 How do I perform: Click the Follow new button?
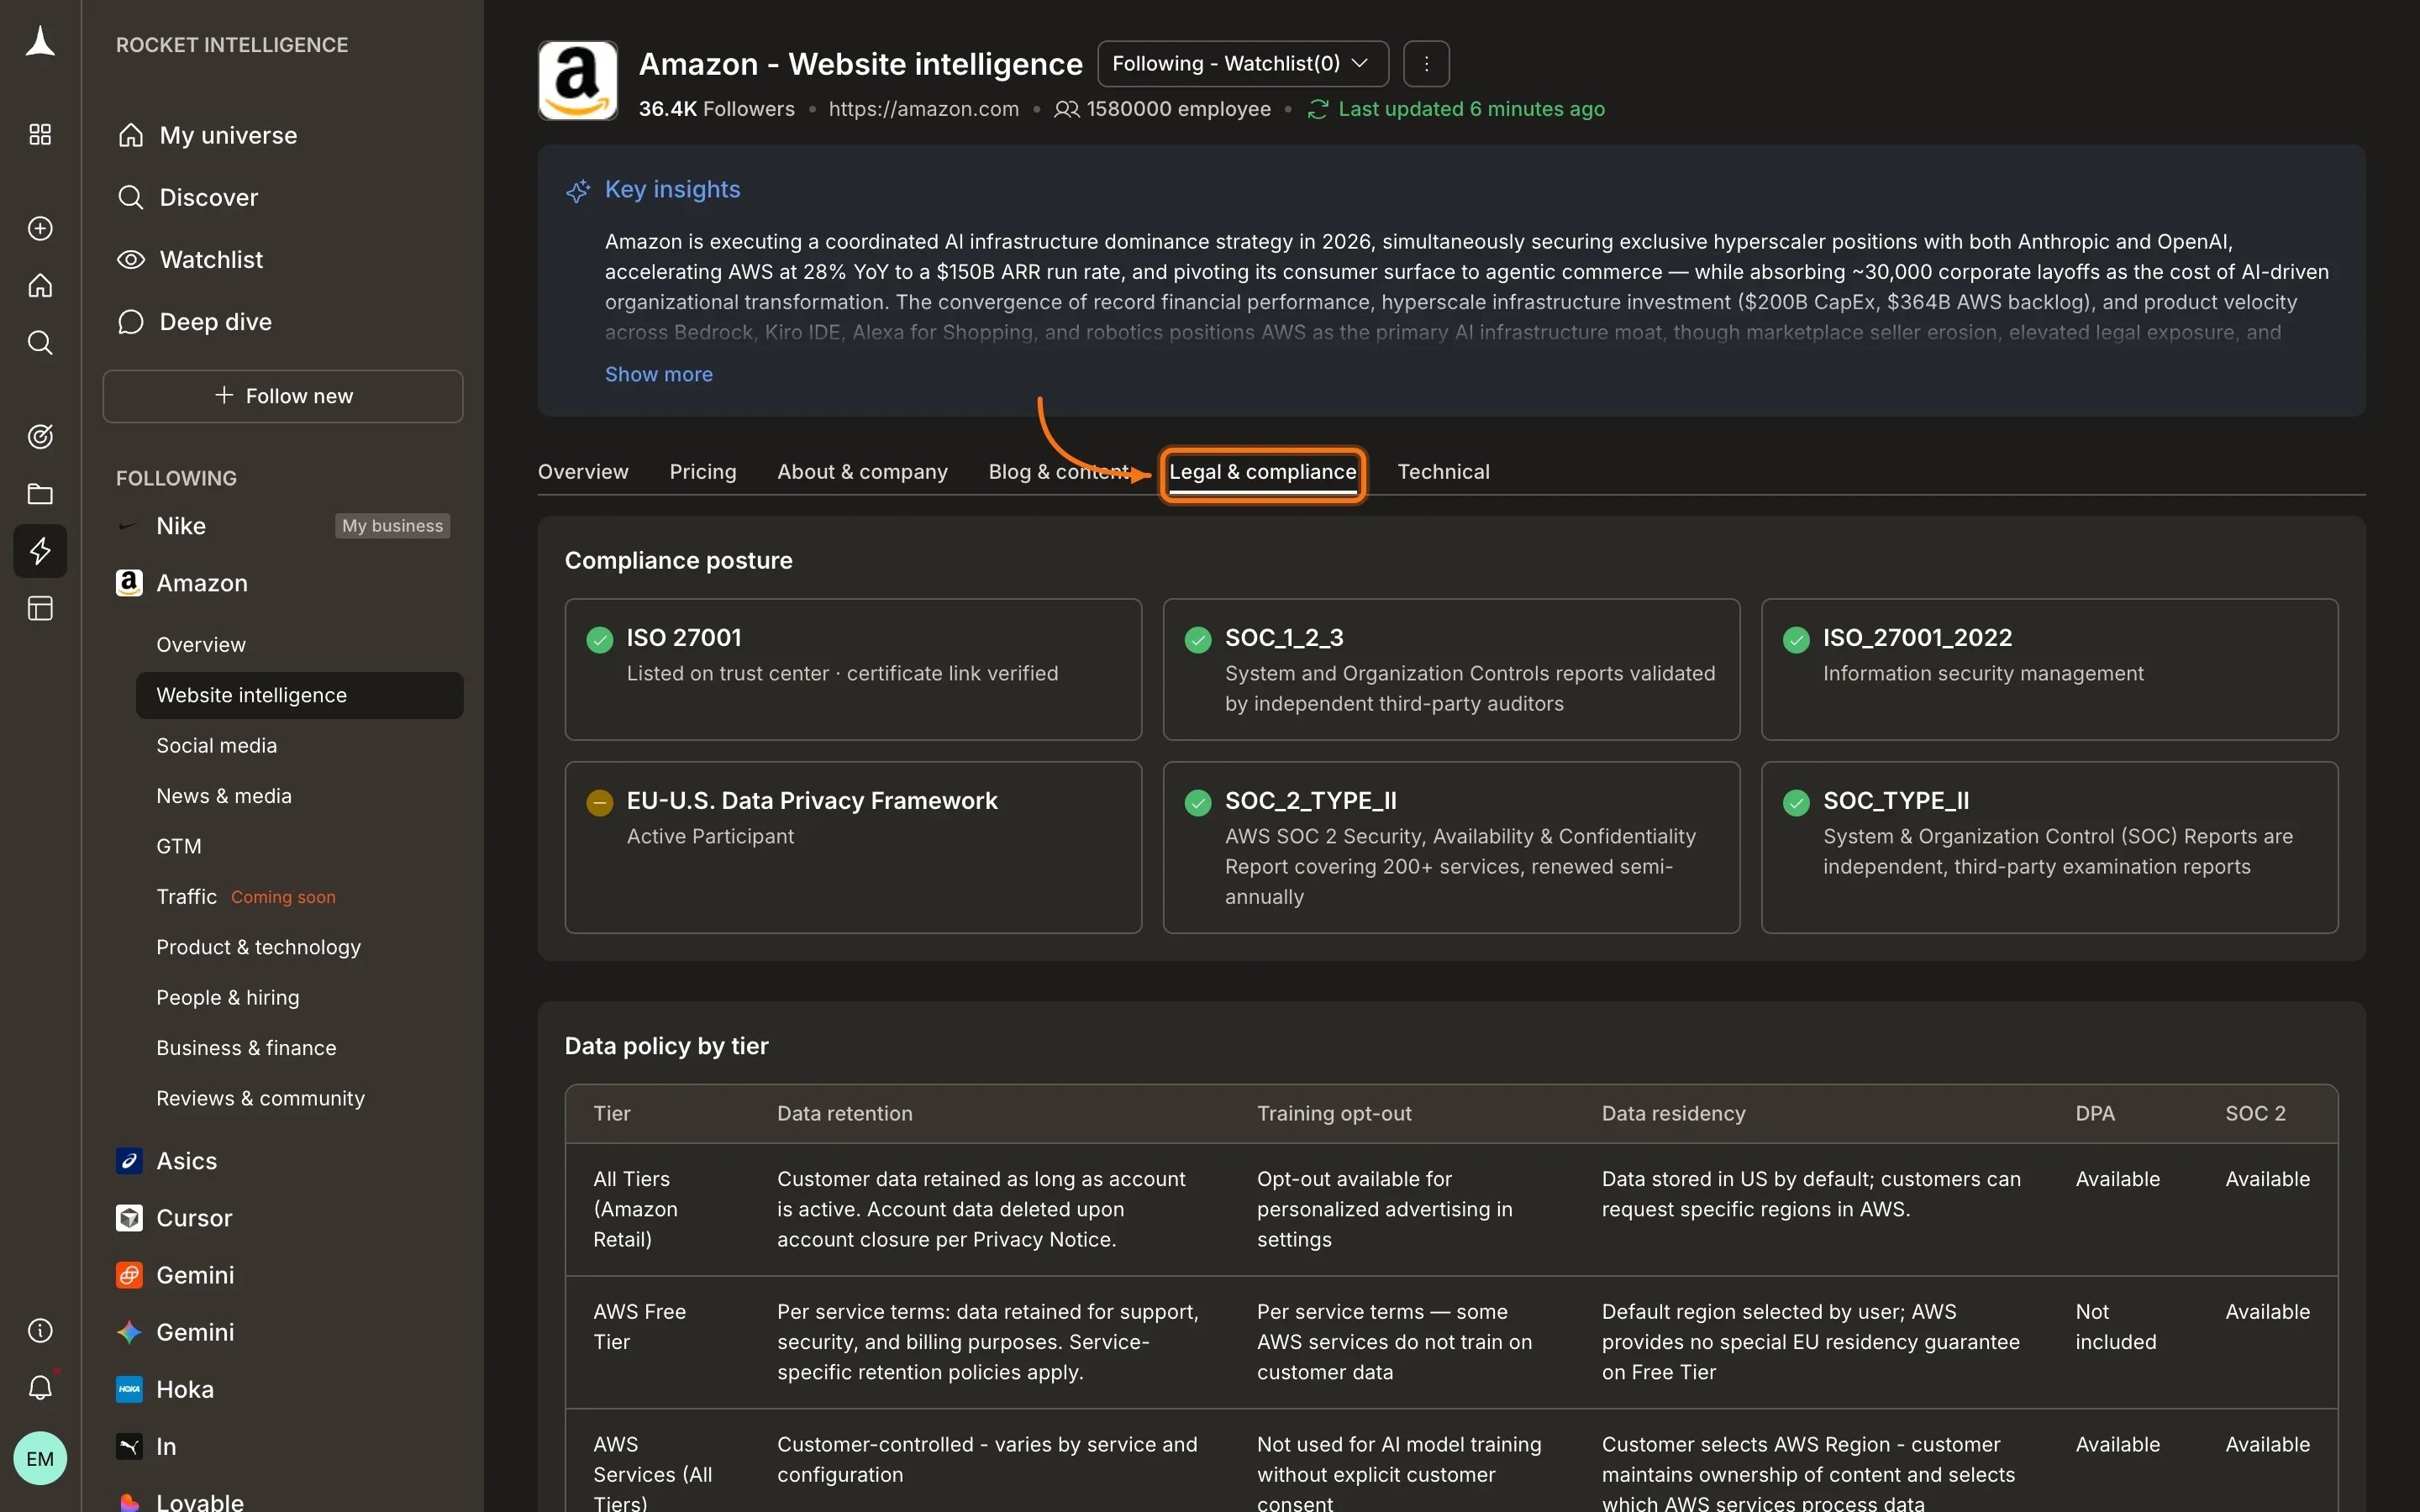tap(283, 396)
